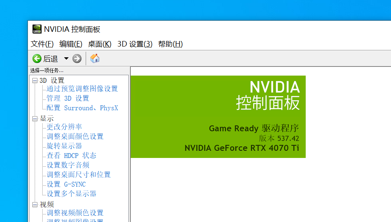
Task: Collapse the 显示 tree section
Action: click(35, 119)
